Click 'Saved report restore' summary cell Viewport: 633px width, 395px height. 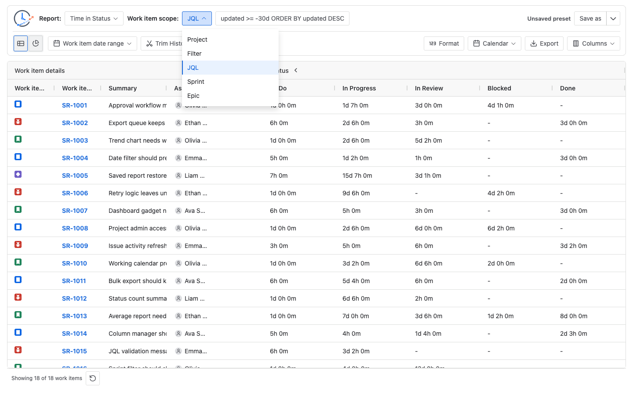[138, 176]
